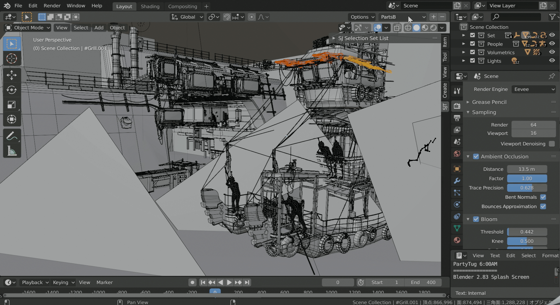The width and height of the screenshot is (560, 305).
Task: Select the Measure tool
Action: pos(12,151)
